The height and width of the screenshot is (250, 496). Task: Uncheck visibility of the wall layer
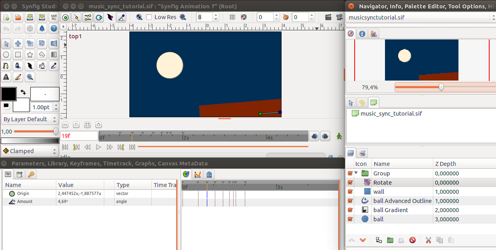pos(350,192)
